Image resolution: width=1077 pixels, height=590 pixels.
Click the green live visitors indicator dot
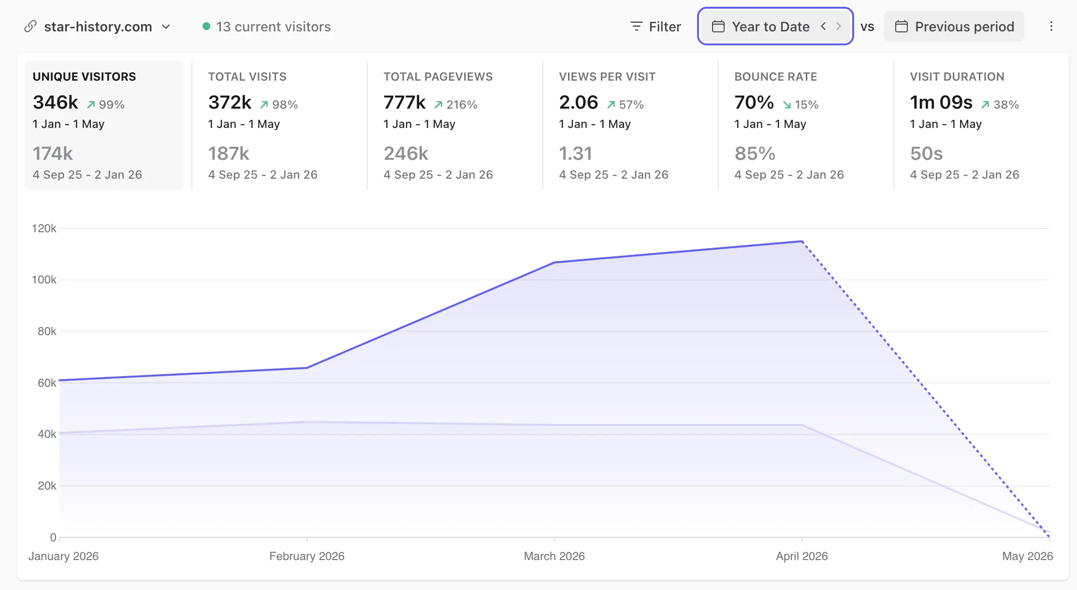point(206,26)
